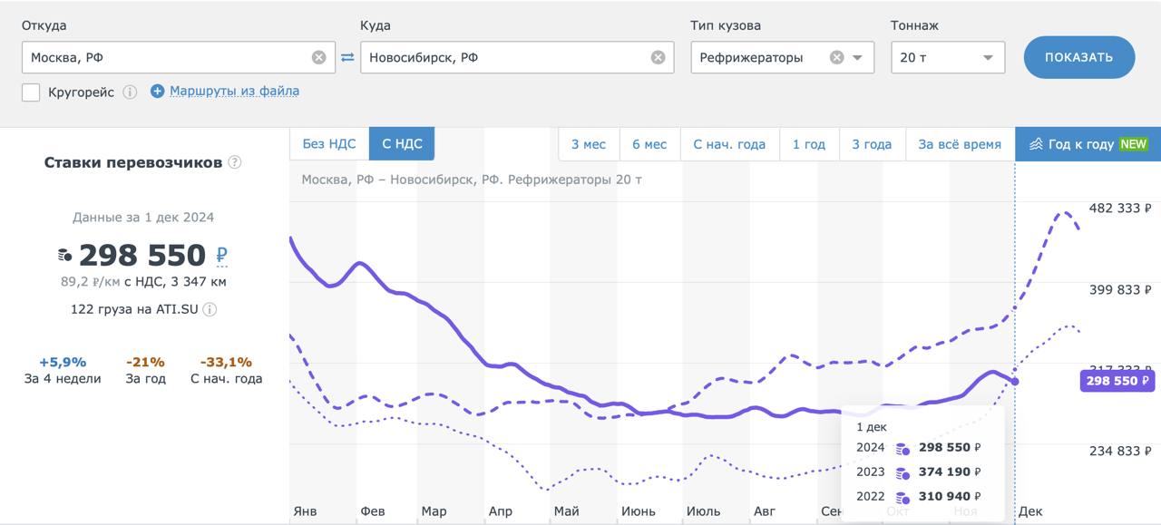Image resolution: width=1161 pixels, height=525 pixels.
Task: Switch rates to С НДС
Action: click(402, 144)
